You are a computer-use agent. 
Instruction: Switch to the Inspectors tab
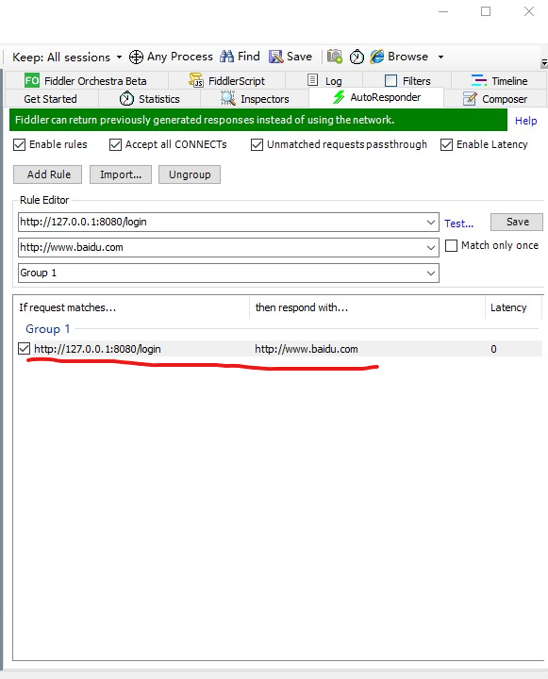coord(255,99)
